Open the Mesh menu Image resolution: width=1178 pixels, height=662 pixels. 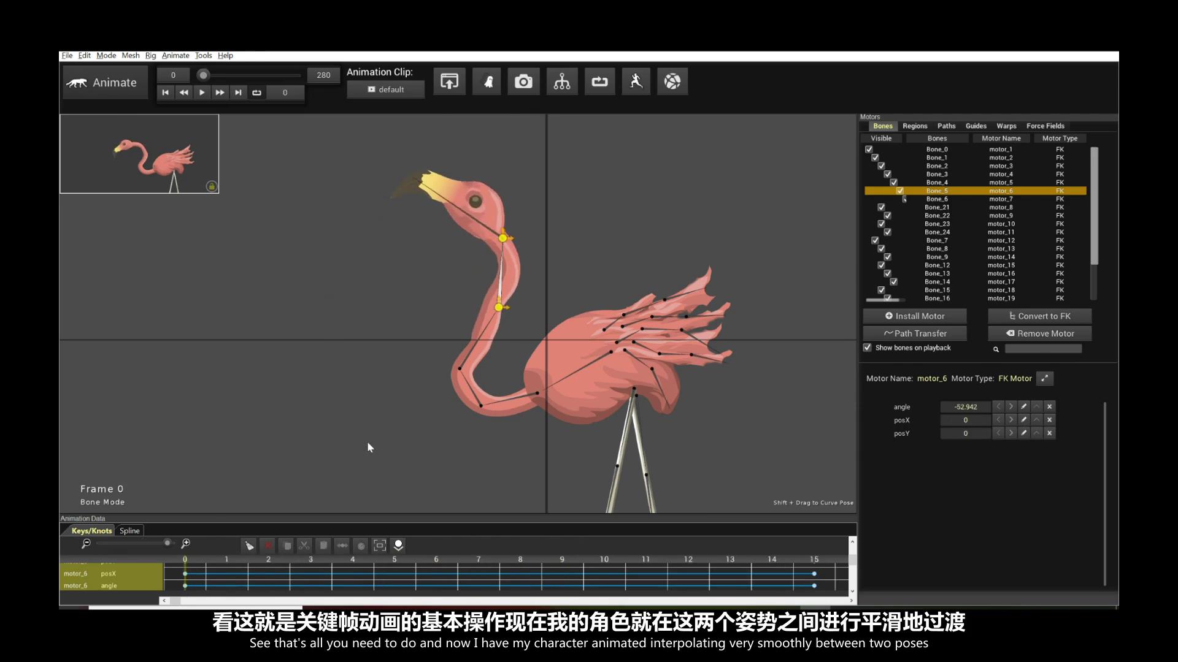(131, 55)
